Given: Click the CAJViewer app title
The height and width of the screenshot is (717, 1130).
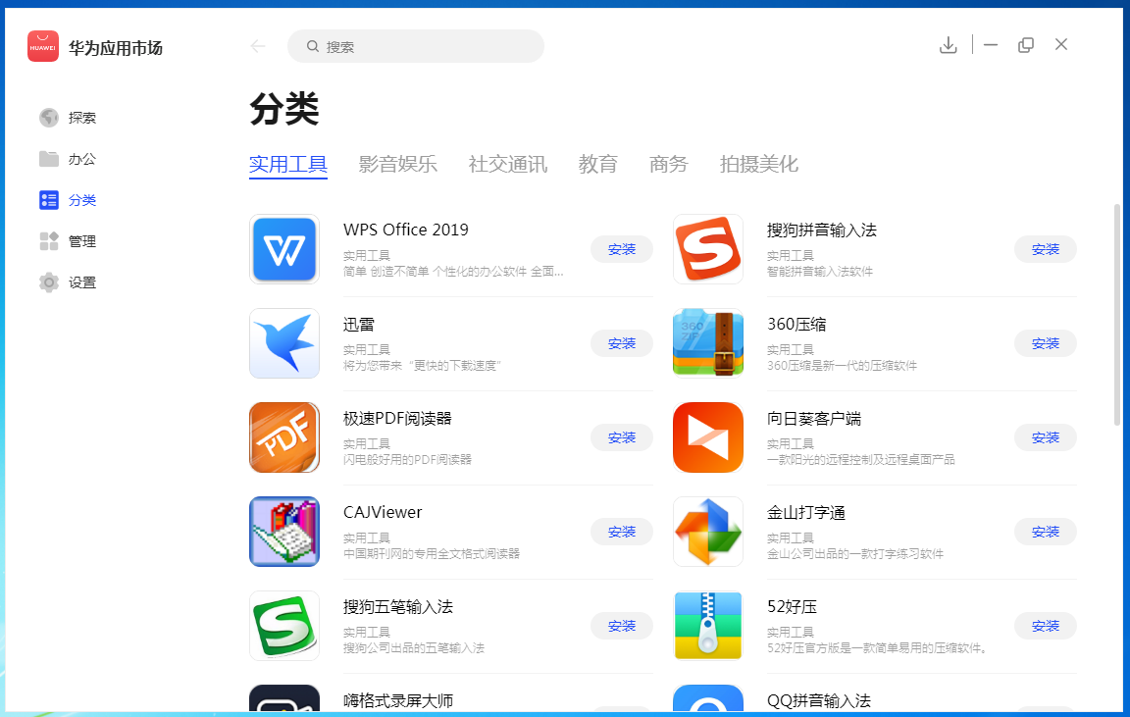Looking at the screenshot, I should [383, 512].
